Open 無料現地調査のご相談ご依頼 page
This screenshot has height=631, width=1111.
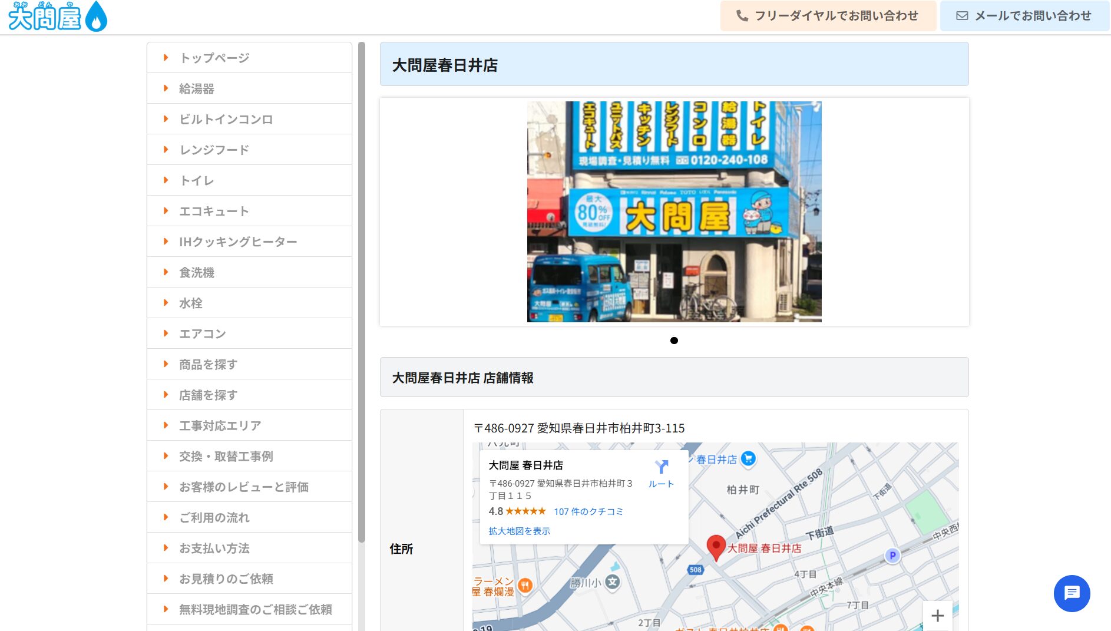coord(249,609)
